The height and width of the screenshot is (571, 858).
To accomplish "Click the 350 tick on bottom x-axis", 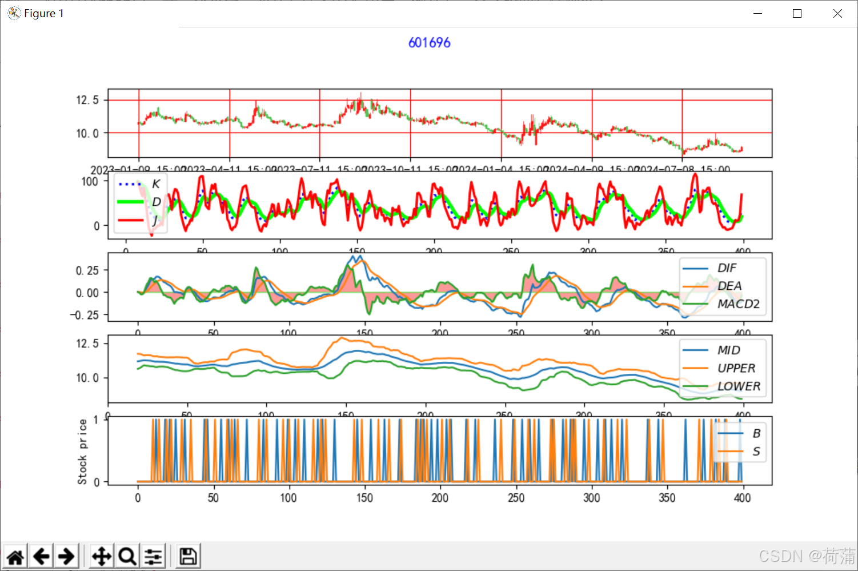I will (667, 498).
